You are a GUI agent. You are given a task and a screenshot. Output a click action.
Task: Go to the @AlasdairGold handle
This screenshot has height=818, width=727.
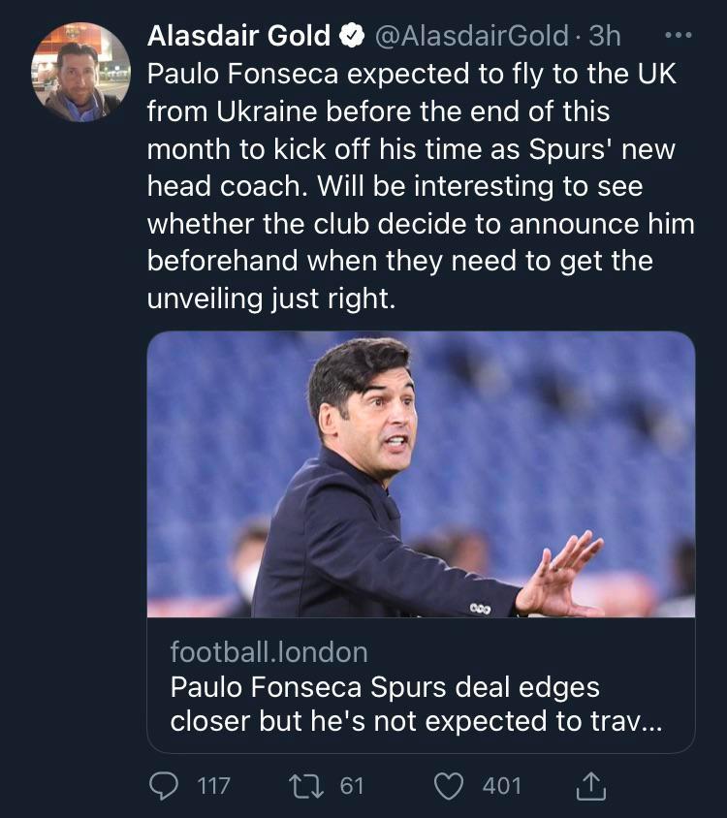pos(471,37)
